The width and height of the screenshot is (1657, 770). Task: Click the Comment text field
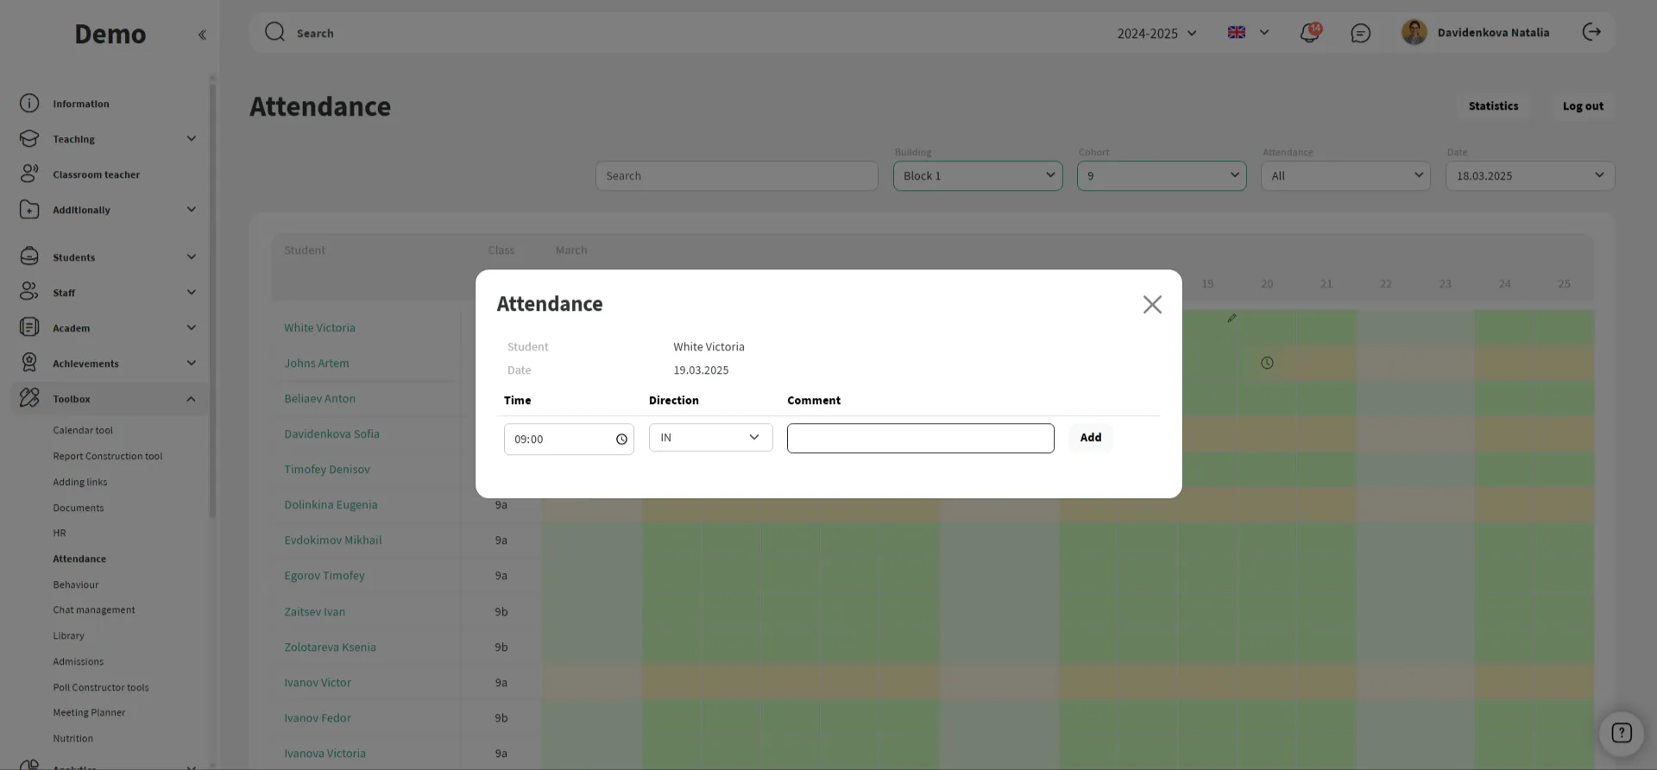click(920, 439)
